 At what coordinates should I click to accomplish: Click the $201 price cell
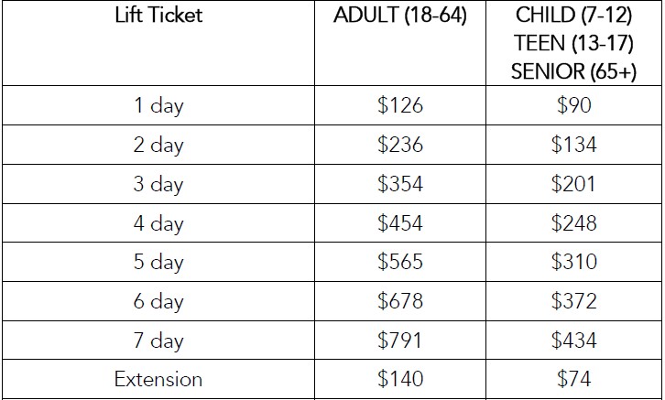[573, 184]
